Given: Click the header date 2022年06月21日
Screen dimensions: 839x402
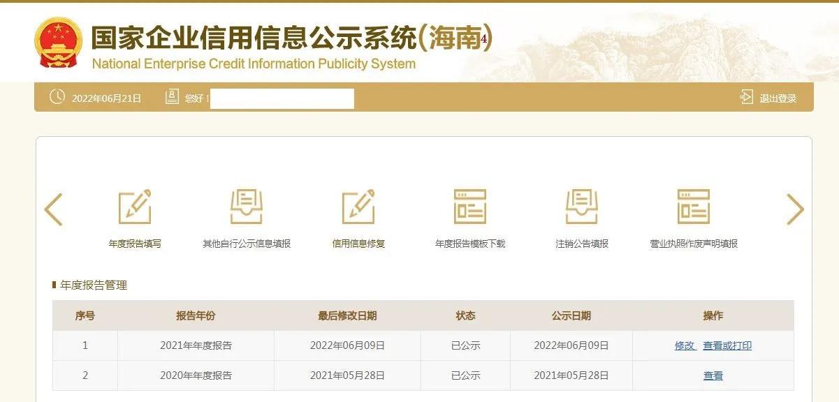Looking at the screenshot, I should pyautogui.click(x=106, y=98).
